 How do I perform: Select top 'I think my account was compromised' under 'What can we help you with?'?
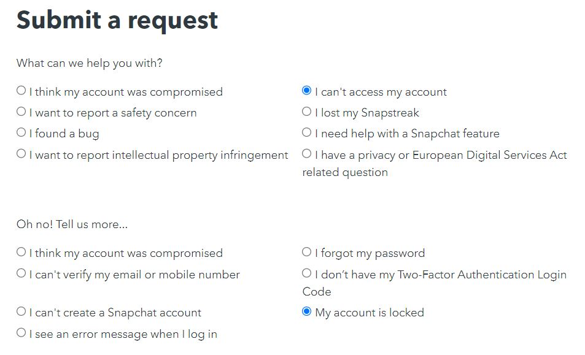21,91
